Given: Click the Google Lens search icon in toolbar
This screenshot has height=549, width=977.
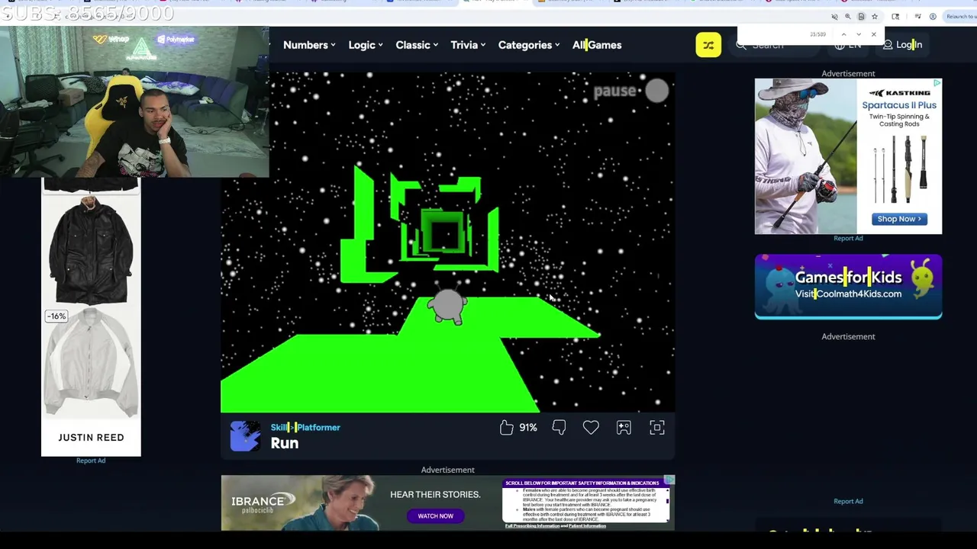Looking at the screenshot, I should 895,17.
